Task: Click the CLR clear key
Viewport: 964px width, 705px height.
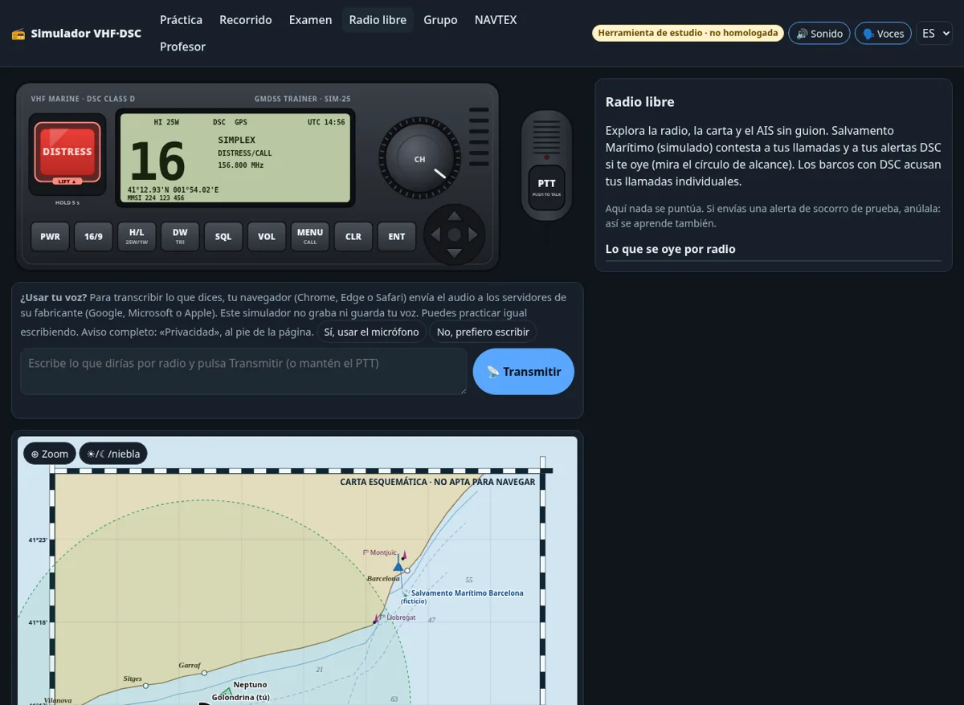Action: (353, 237)
